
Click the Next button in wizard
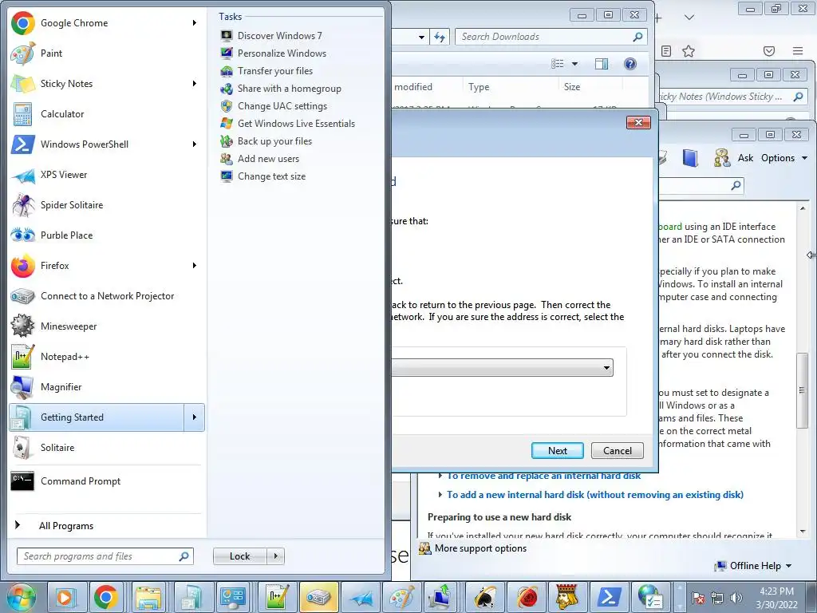coord(558,450)
